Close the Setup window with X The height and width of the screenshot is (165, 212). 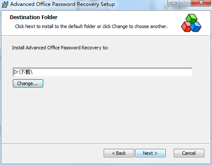point(201,3)
